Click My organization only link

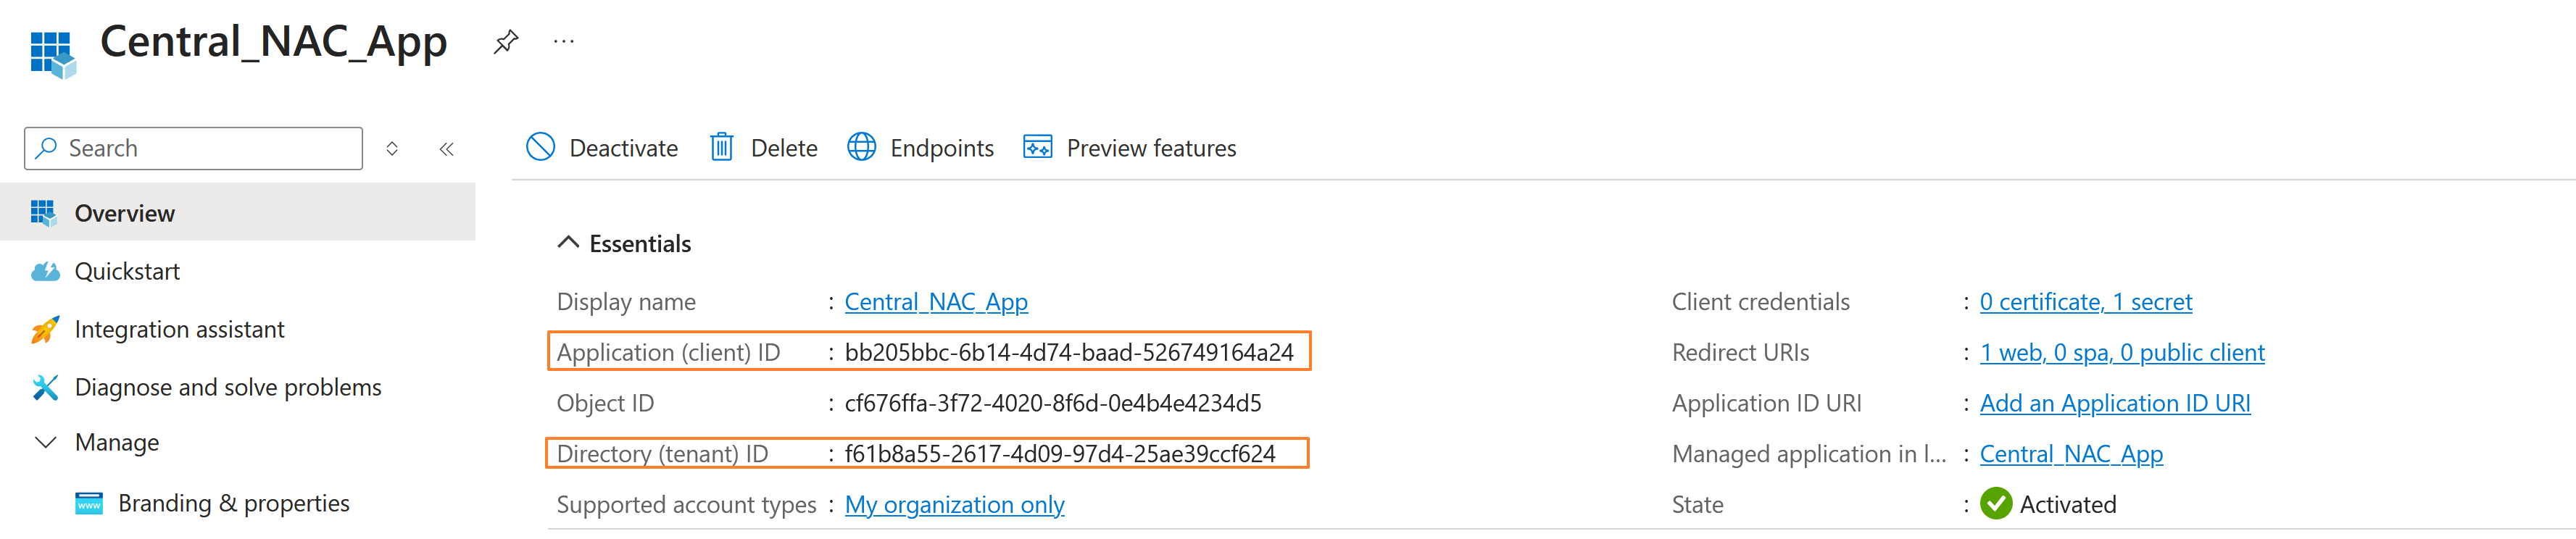954,504
